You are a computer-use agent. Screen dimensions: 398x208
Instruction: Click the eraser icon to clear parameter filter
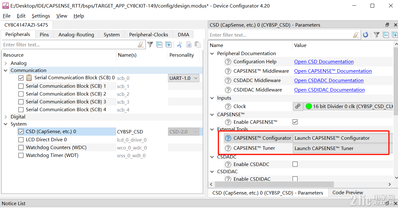click(x=356, y=34)
